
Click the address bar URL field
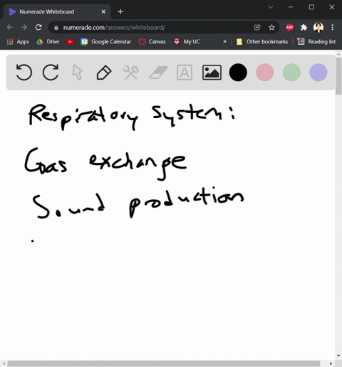click(152, 28)
